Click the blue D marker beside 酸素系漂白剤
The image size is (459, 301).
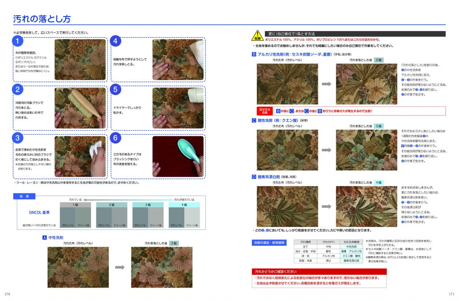coord(254,177)
